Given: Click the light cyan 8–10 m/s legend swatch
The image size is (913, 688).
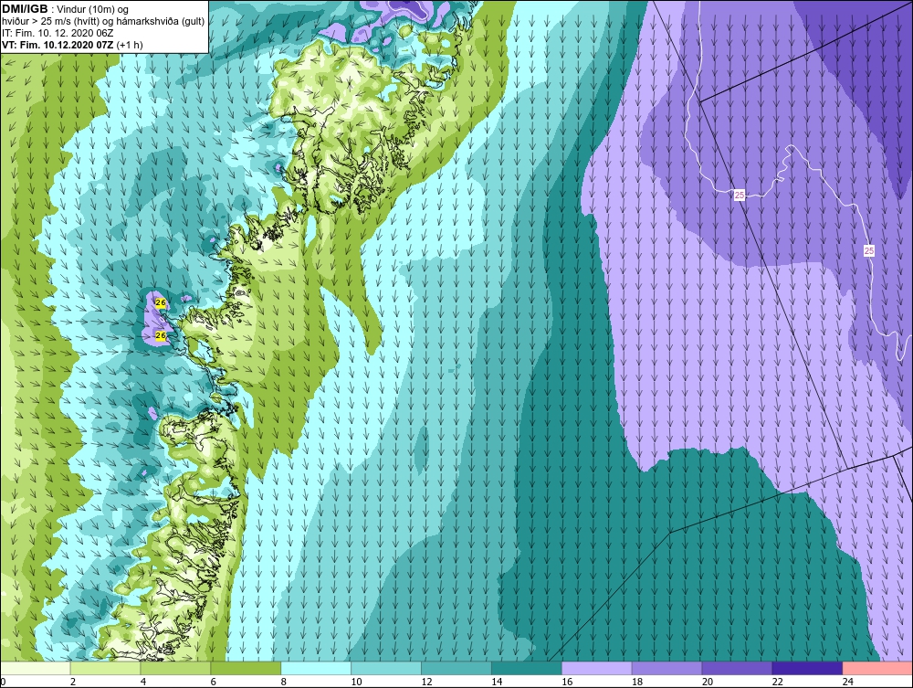Looking at the screenshot, I should pyautogui.click(x=316, y=668).
